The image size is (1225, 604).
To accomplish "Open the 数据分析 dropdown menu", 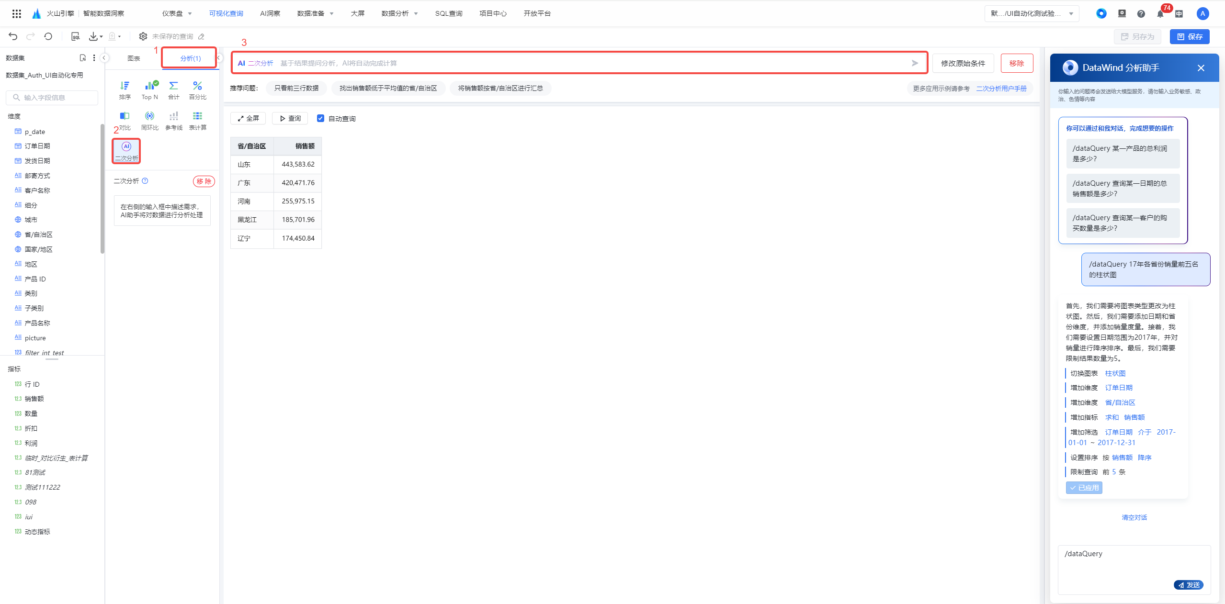I will (399, 13).
